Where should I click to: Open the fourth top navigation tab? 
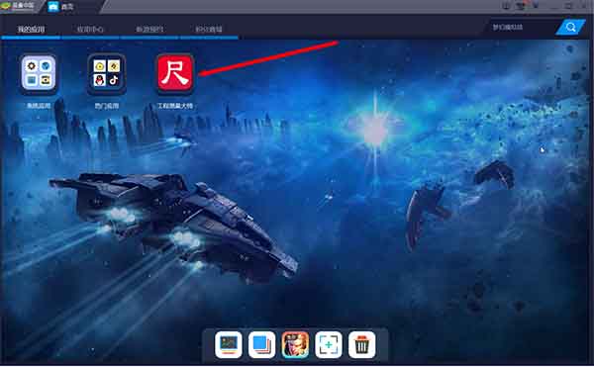click(209, 29)
